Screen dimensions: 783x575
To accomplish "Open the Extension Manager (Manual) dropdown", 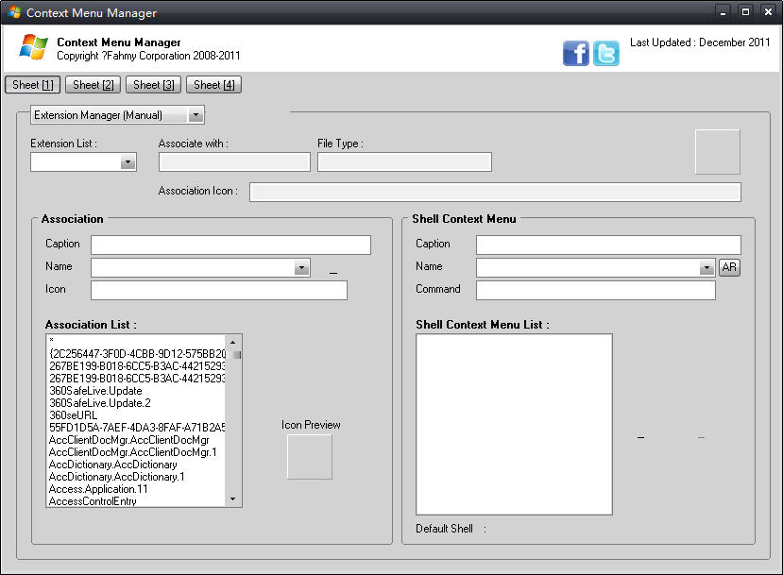I will coord(196,114).
